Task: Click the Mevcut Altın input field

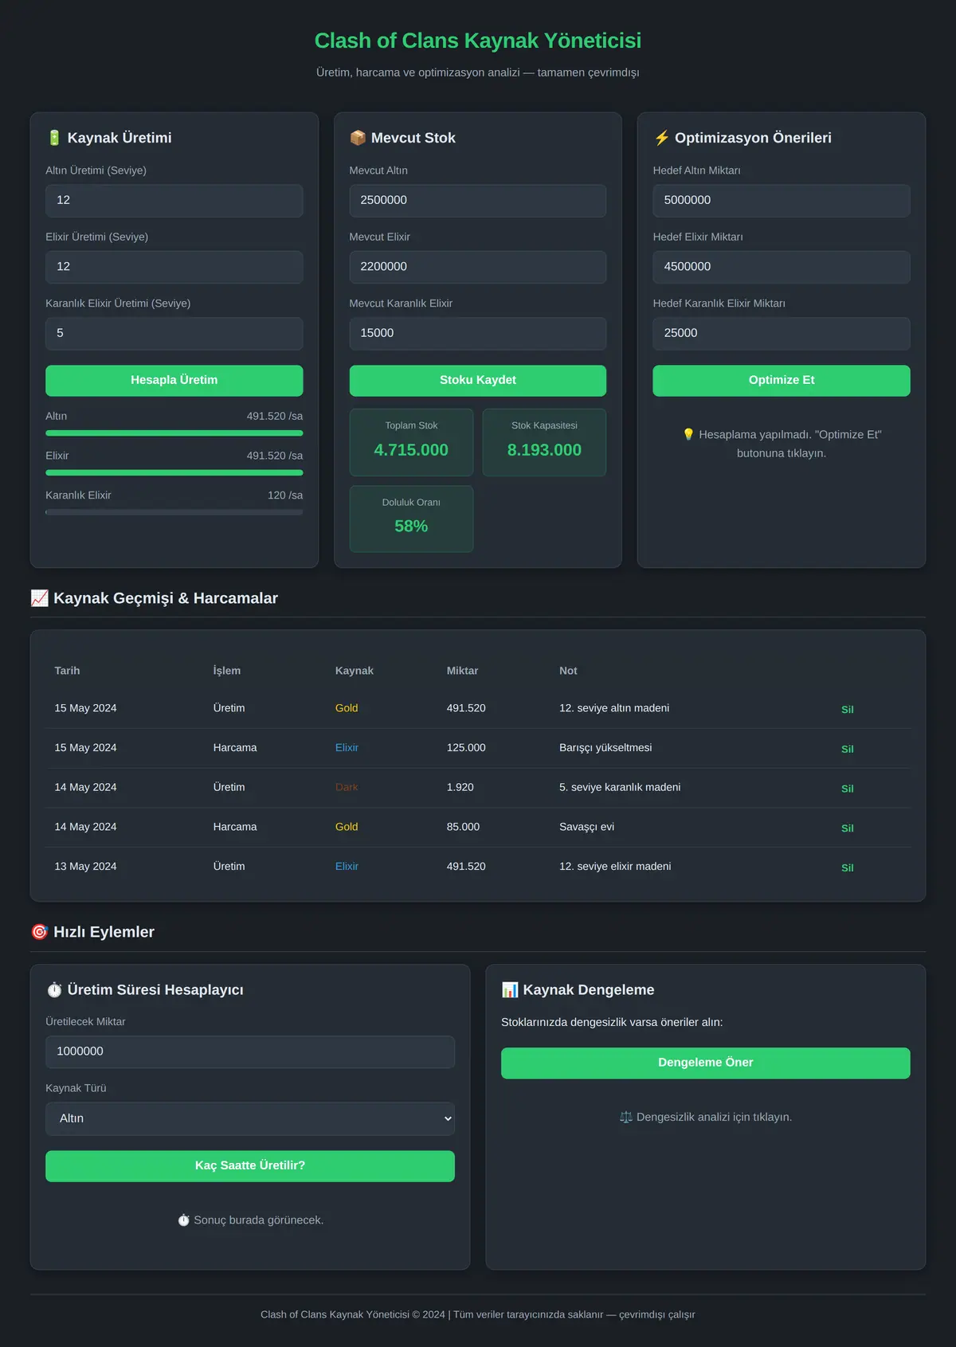Action: coord(478,201)
